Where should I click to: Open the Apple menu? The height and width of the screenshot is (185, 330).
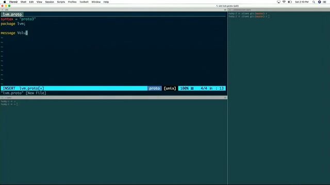pos(5,2)
